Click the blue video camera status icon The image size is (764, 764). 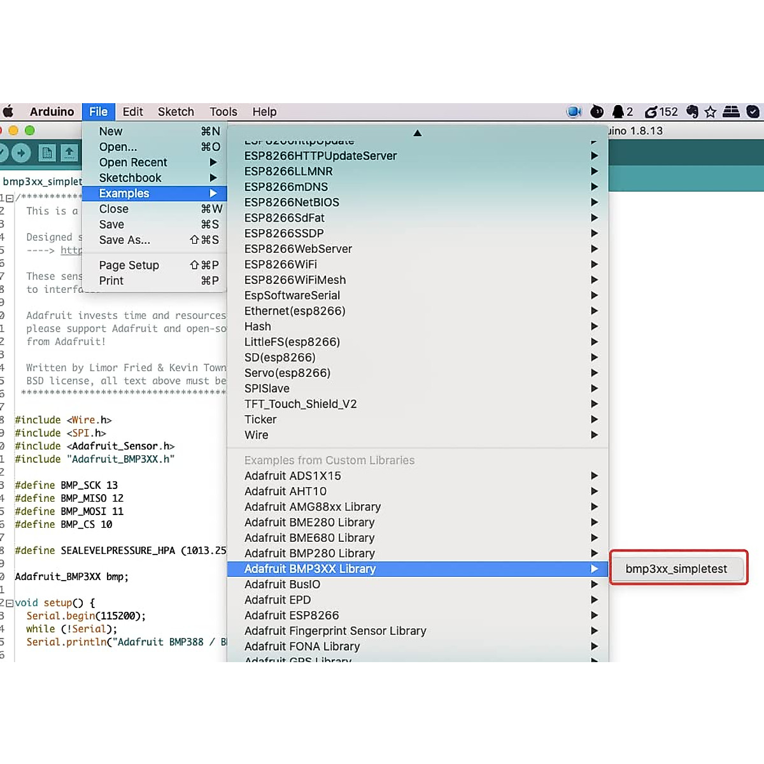point(574,112)
